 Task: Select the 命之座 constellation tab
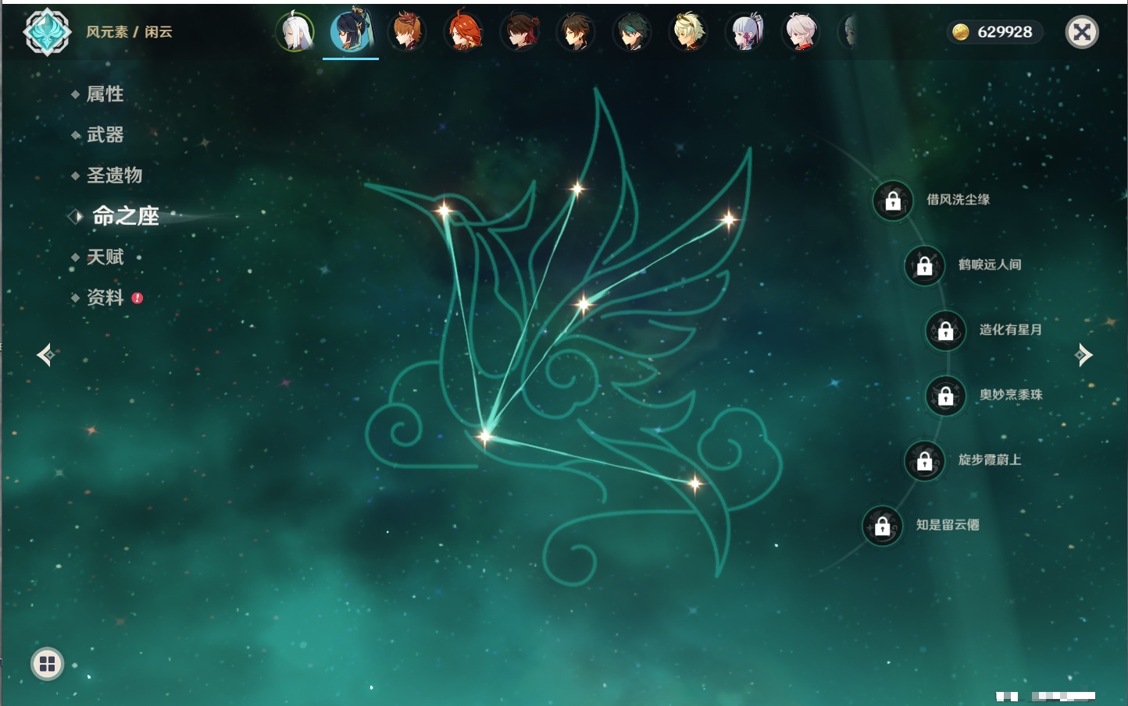pyautogui.click(x=125, y=216)
